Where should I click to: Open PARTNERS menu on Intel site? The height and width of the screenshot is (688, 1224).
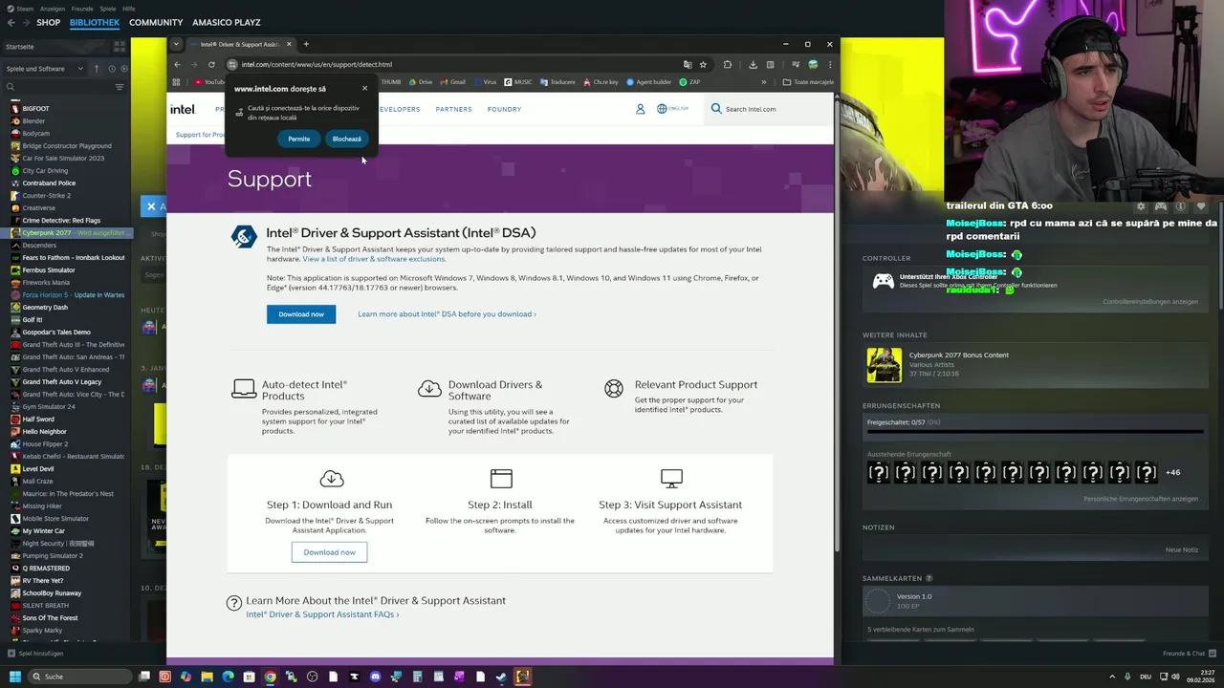453,109
